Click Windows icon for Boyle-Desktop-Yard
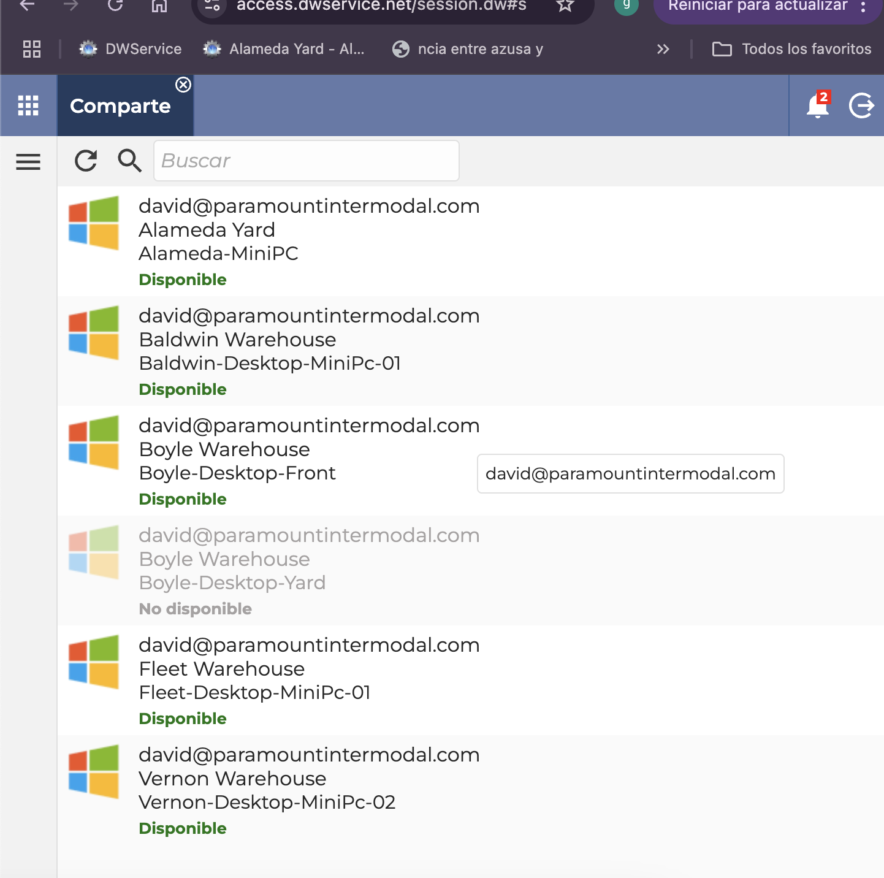This screenshot has height=878, width=884. pos(94,552)
